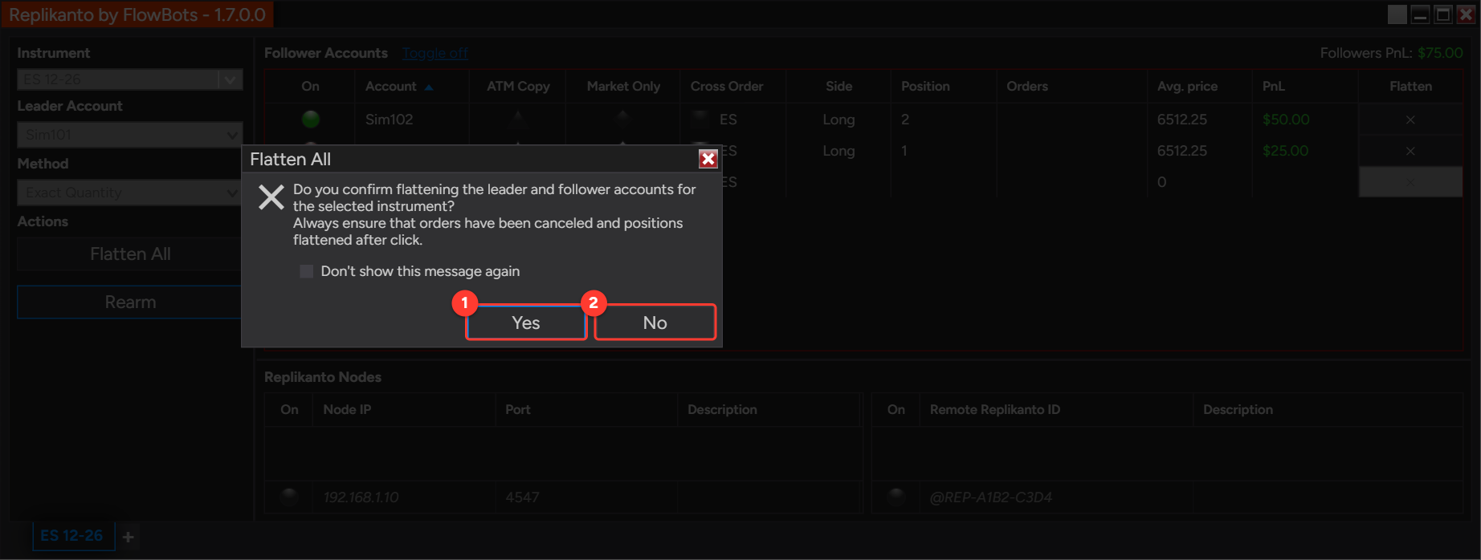The width and height of the screenshot is (1481, 560).
Task: Toggle the green On indicator for Sim102
Action: coord(311,120)
